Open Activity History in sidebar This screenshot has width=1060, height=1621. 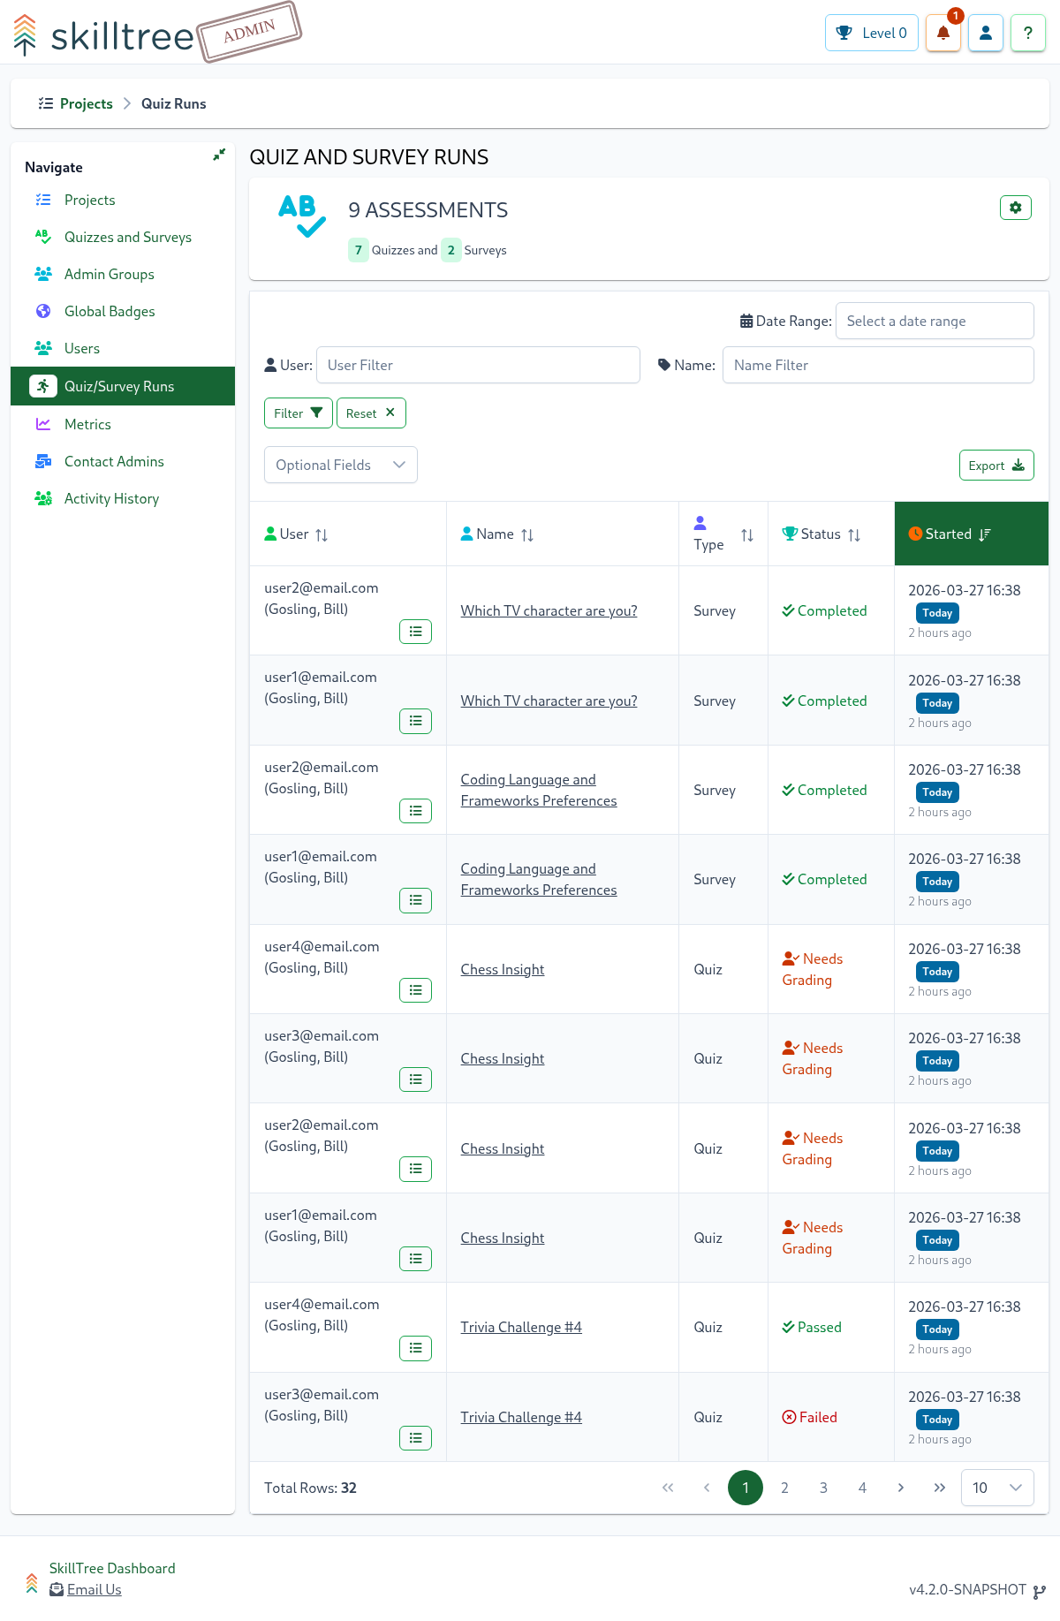tap(111, 498)
